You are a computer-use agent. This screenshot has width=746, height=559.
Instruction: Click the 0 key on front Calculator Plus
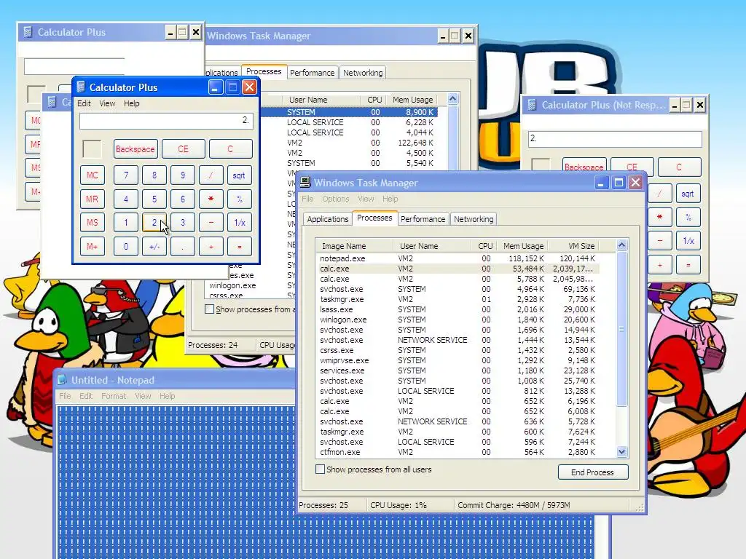125,246
